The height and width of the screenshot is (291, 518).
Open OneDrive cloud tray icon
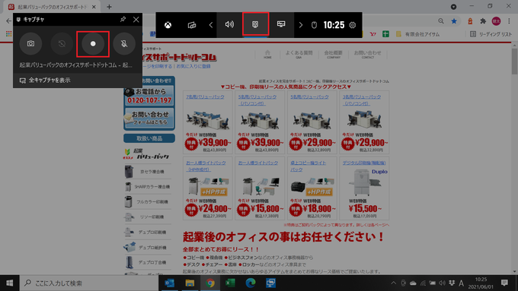(x=413, y=283)
